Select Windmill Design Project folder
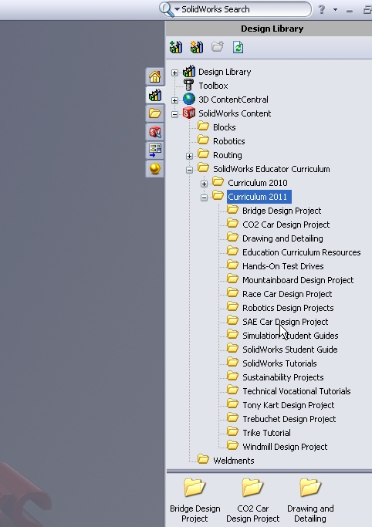The width and height of the screenshot is (372, 527). tap(285, 447)
